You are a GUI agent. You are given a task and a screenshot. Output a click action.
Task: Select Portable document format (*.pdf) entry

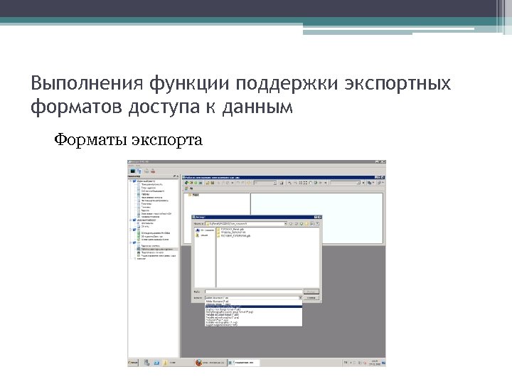pyautogui.click(x=254, y=314)
